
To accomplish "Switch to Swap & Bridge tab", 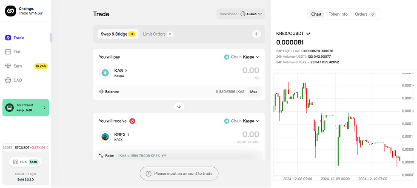I will click(x=118, y=34).
